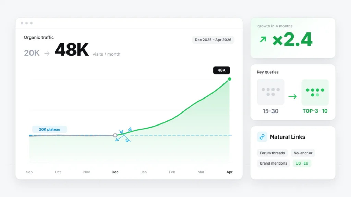Click the Nov axis label
The width and height of the screenshot is (351, 197).
87,172
